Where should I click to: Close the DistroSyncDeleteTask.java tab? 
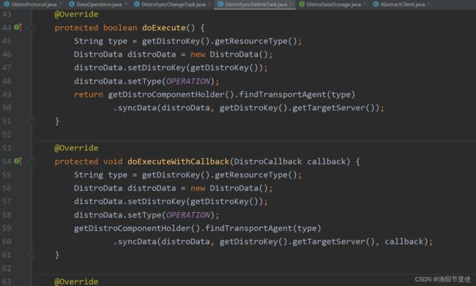[291, 4]
